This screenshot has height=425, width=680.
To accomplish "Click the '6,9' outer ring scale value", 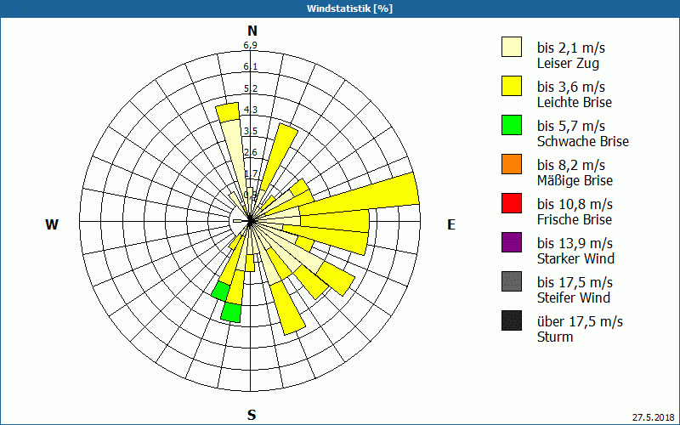I will pyautogui.click(x=250, y=45).
